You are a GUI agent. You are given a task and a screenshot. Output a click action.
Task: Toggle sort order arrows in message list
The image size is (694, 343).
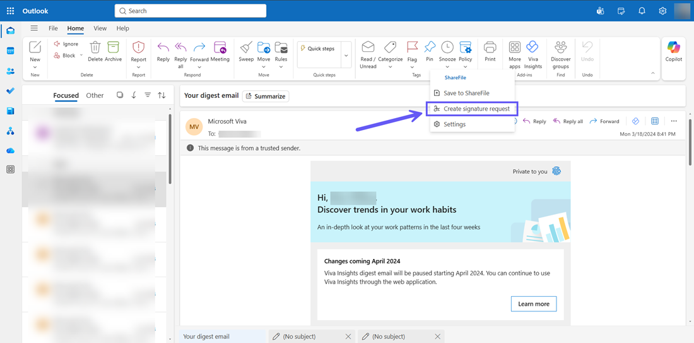coord(162,95)
